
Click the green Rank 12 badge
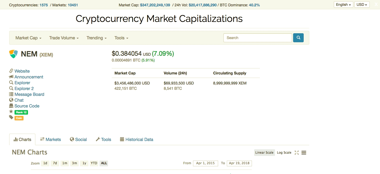pyautogui.click(x=21, y=112)
